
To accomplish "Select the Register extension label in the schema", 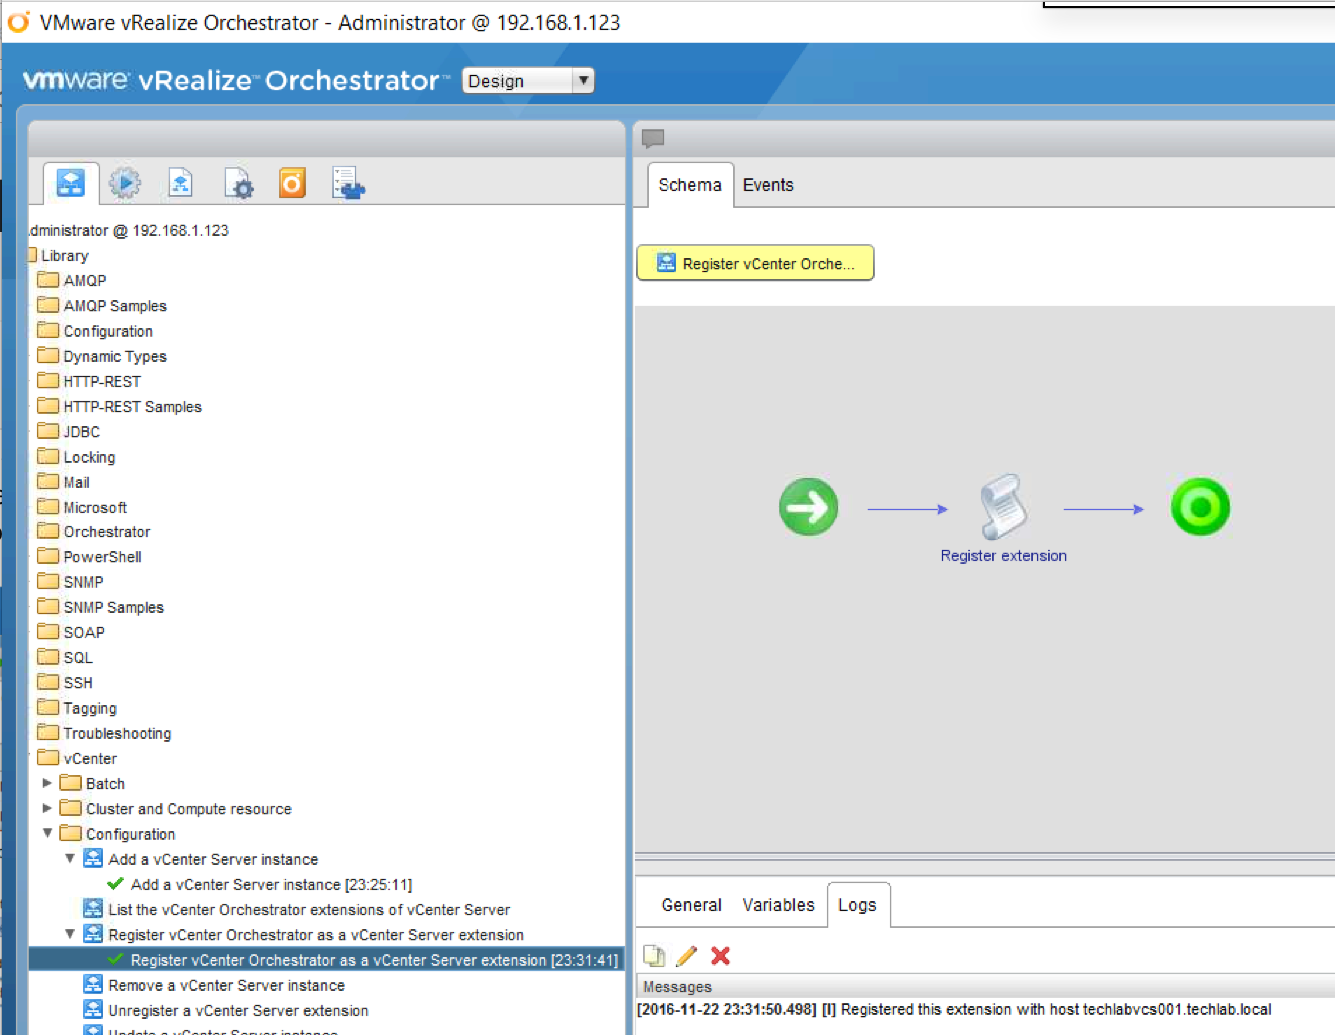I will 1003,556.
